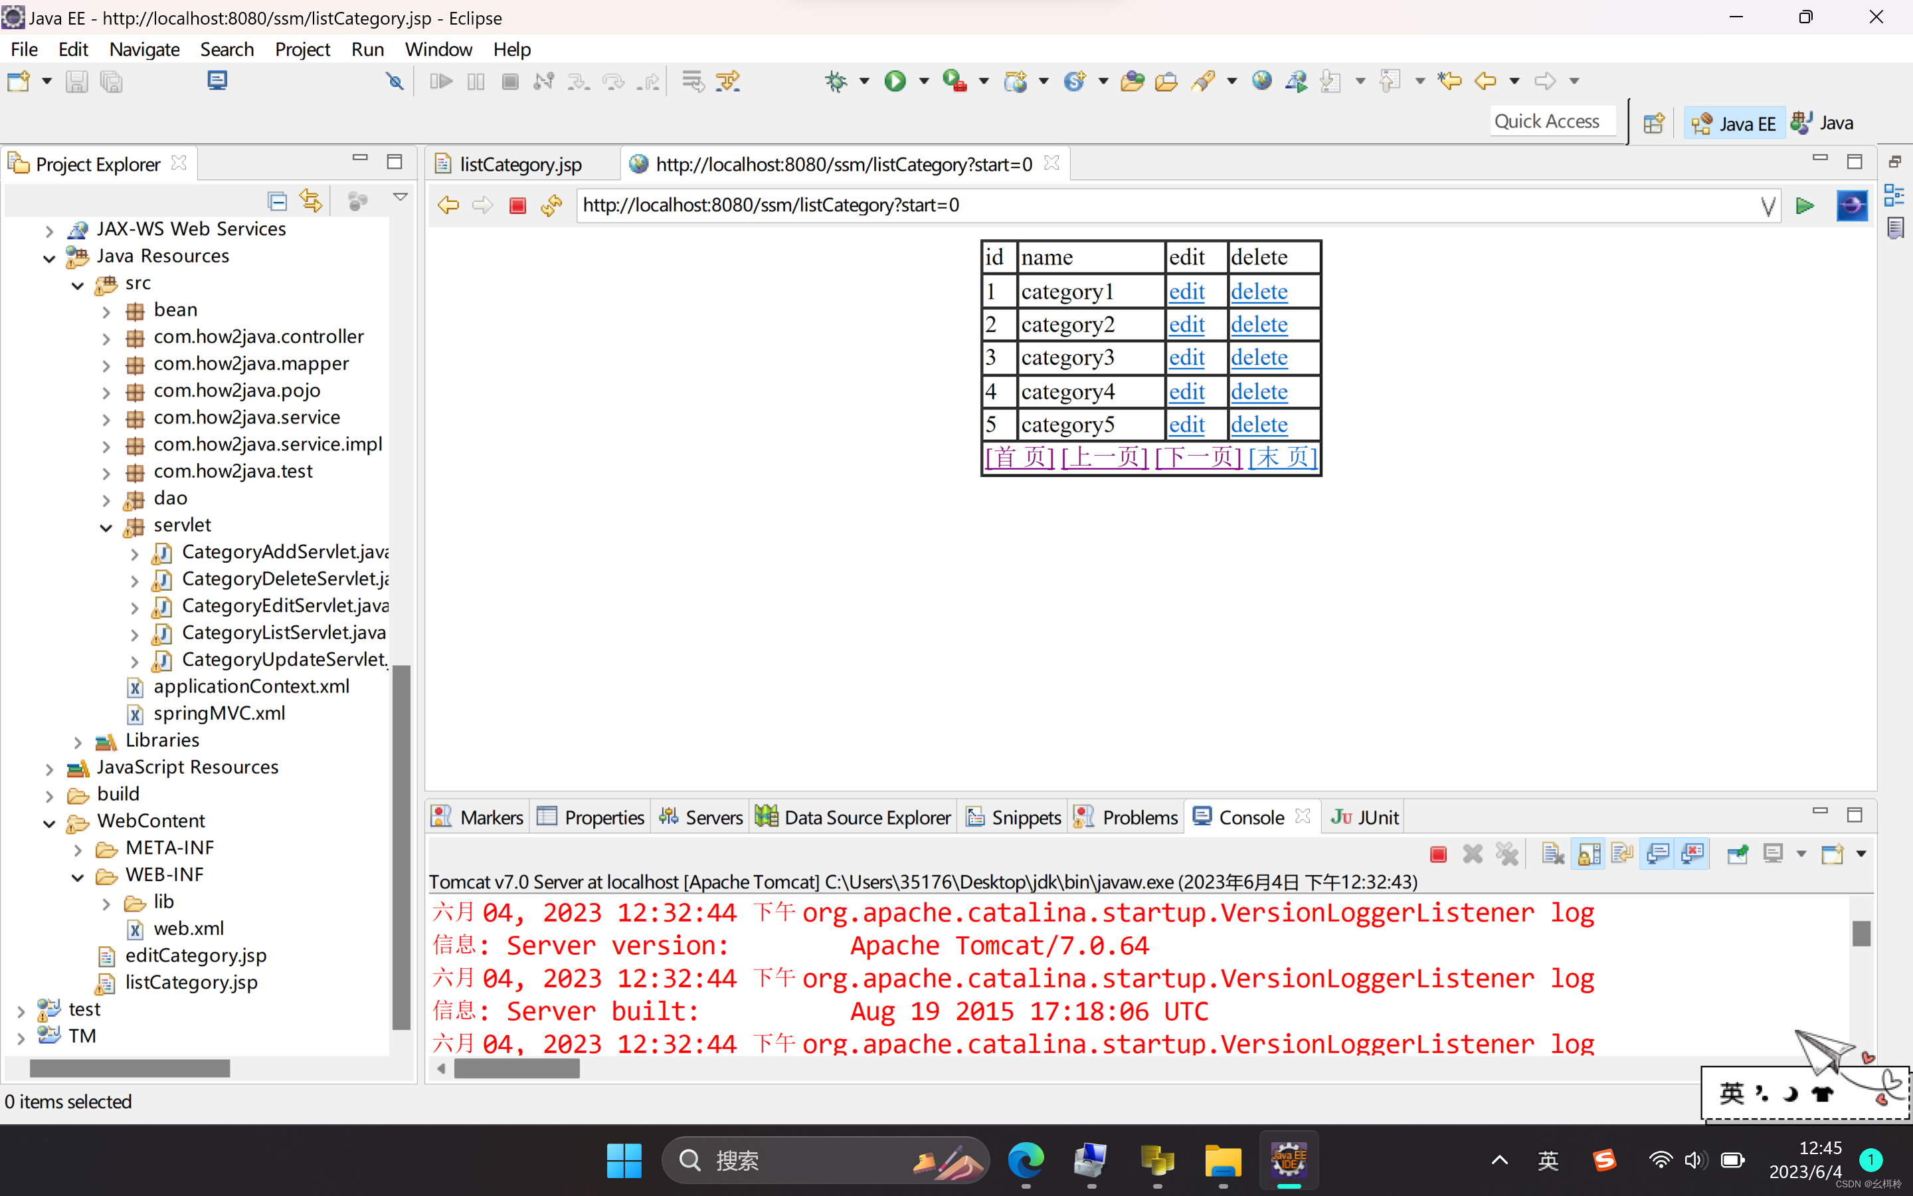Click the edit link for category3

pyautogui.click(x=1186, y=357)
